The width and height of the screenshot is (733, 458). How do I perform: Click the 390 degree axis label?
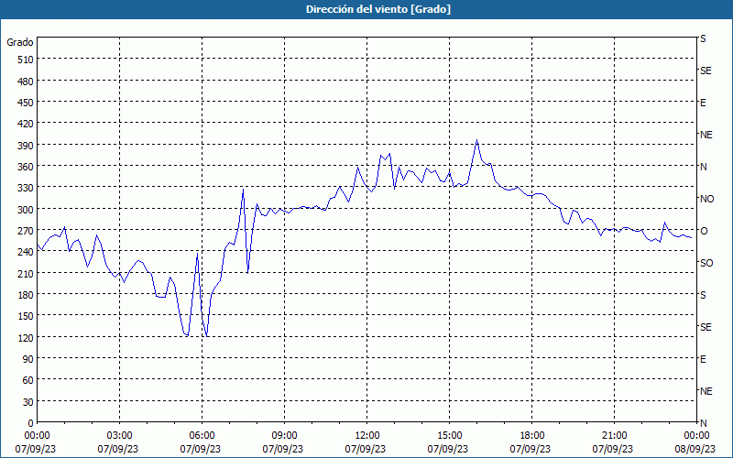27,146
